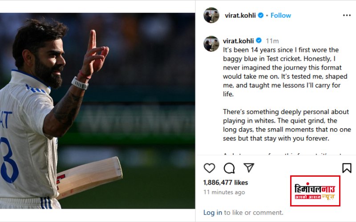
Task: Like the post with heart icon
Action: (x=209, y=168)
